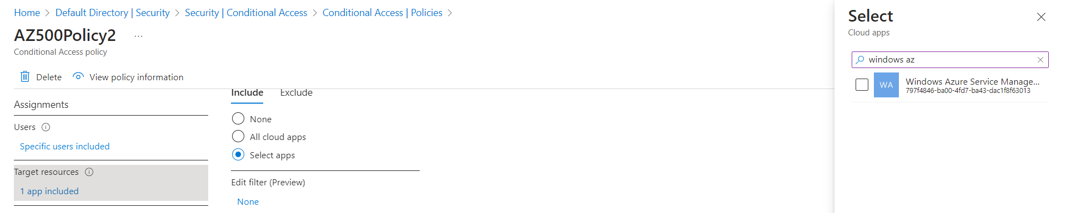Go to Home in the breadcrumb
Image resolution: width=1066 pixels, height=213 pixels.
pos(27,13)
